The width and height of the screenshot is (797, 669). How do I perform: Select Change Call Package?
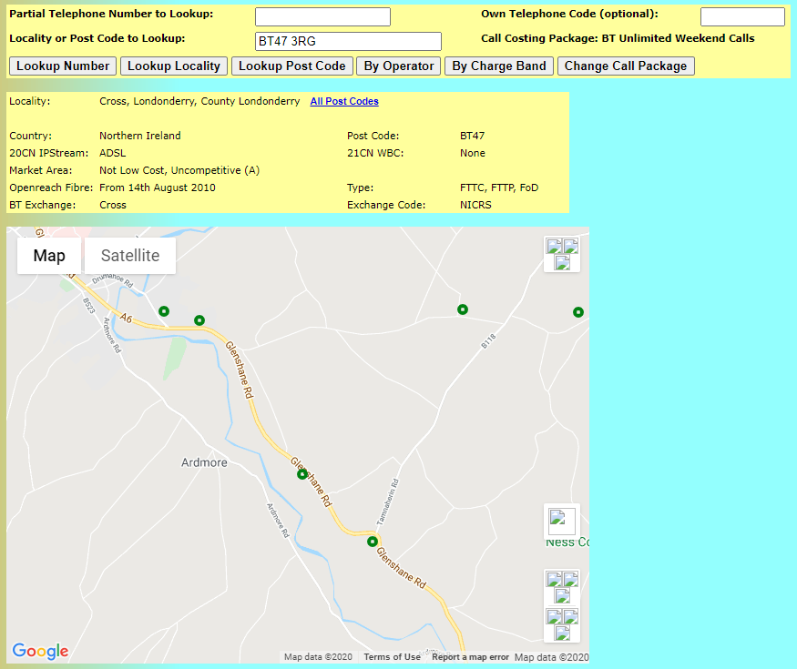(x=626, y=66)
